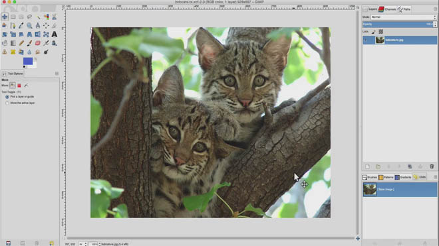
Task: Toggle visibility eye of bobcats layer
Action: click(x=365, y=40)
